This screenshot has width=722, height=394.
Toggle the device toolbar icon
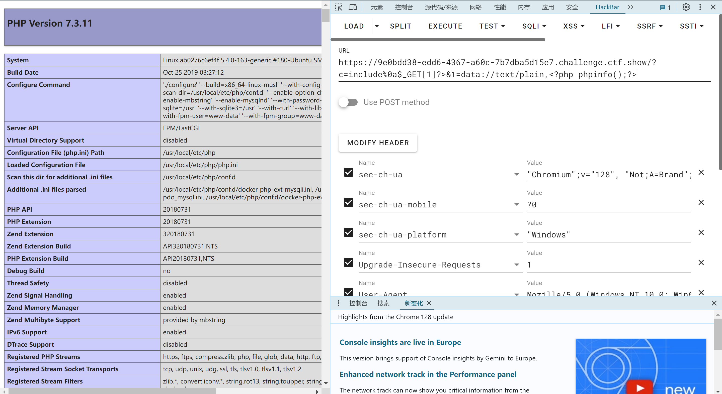click(353, 7)
